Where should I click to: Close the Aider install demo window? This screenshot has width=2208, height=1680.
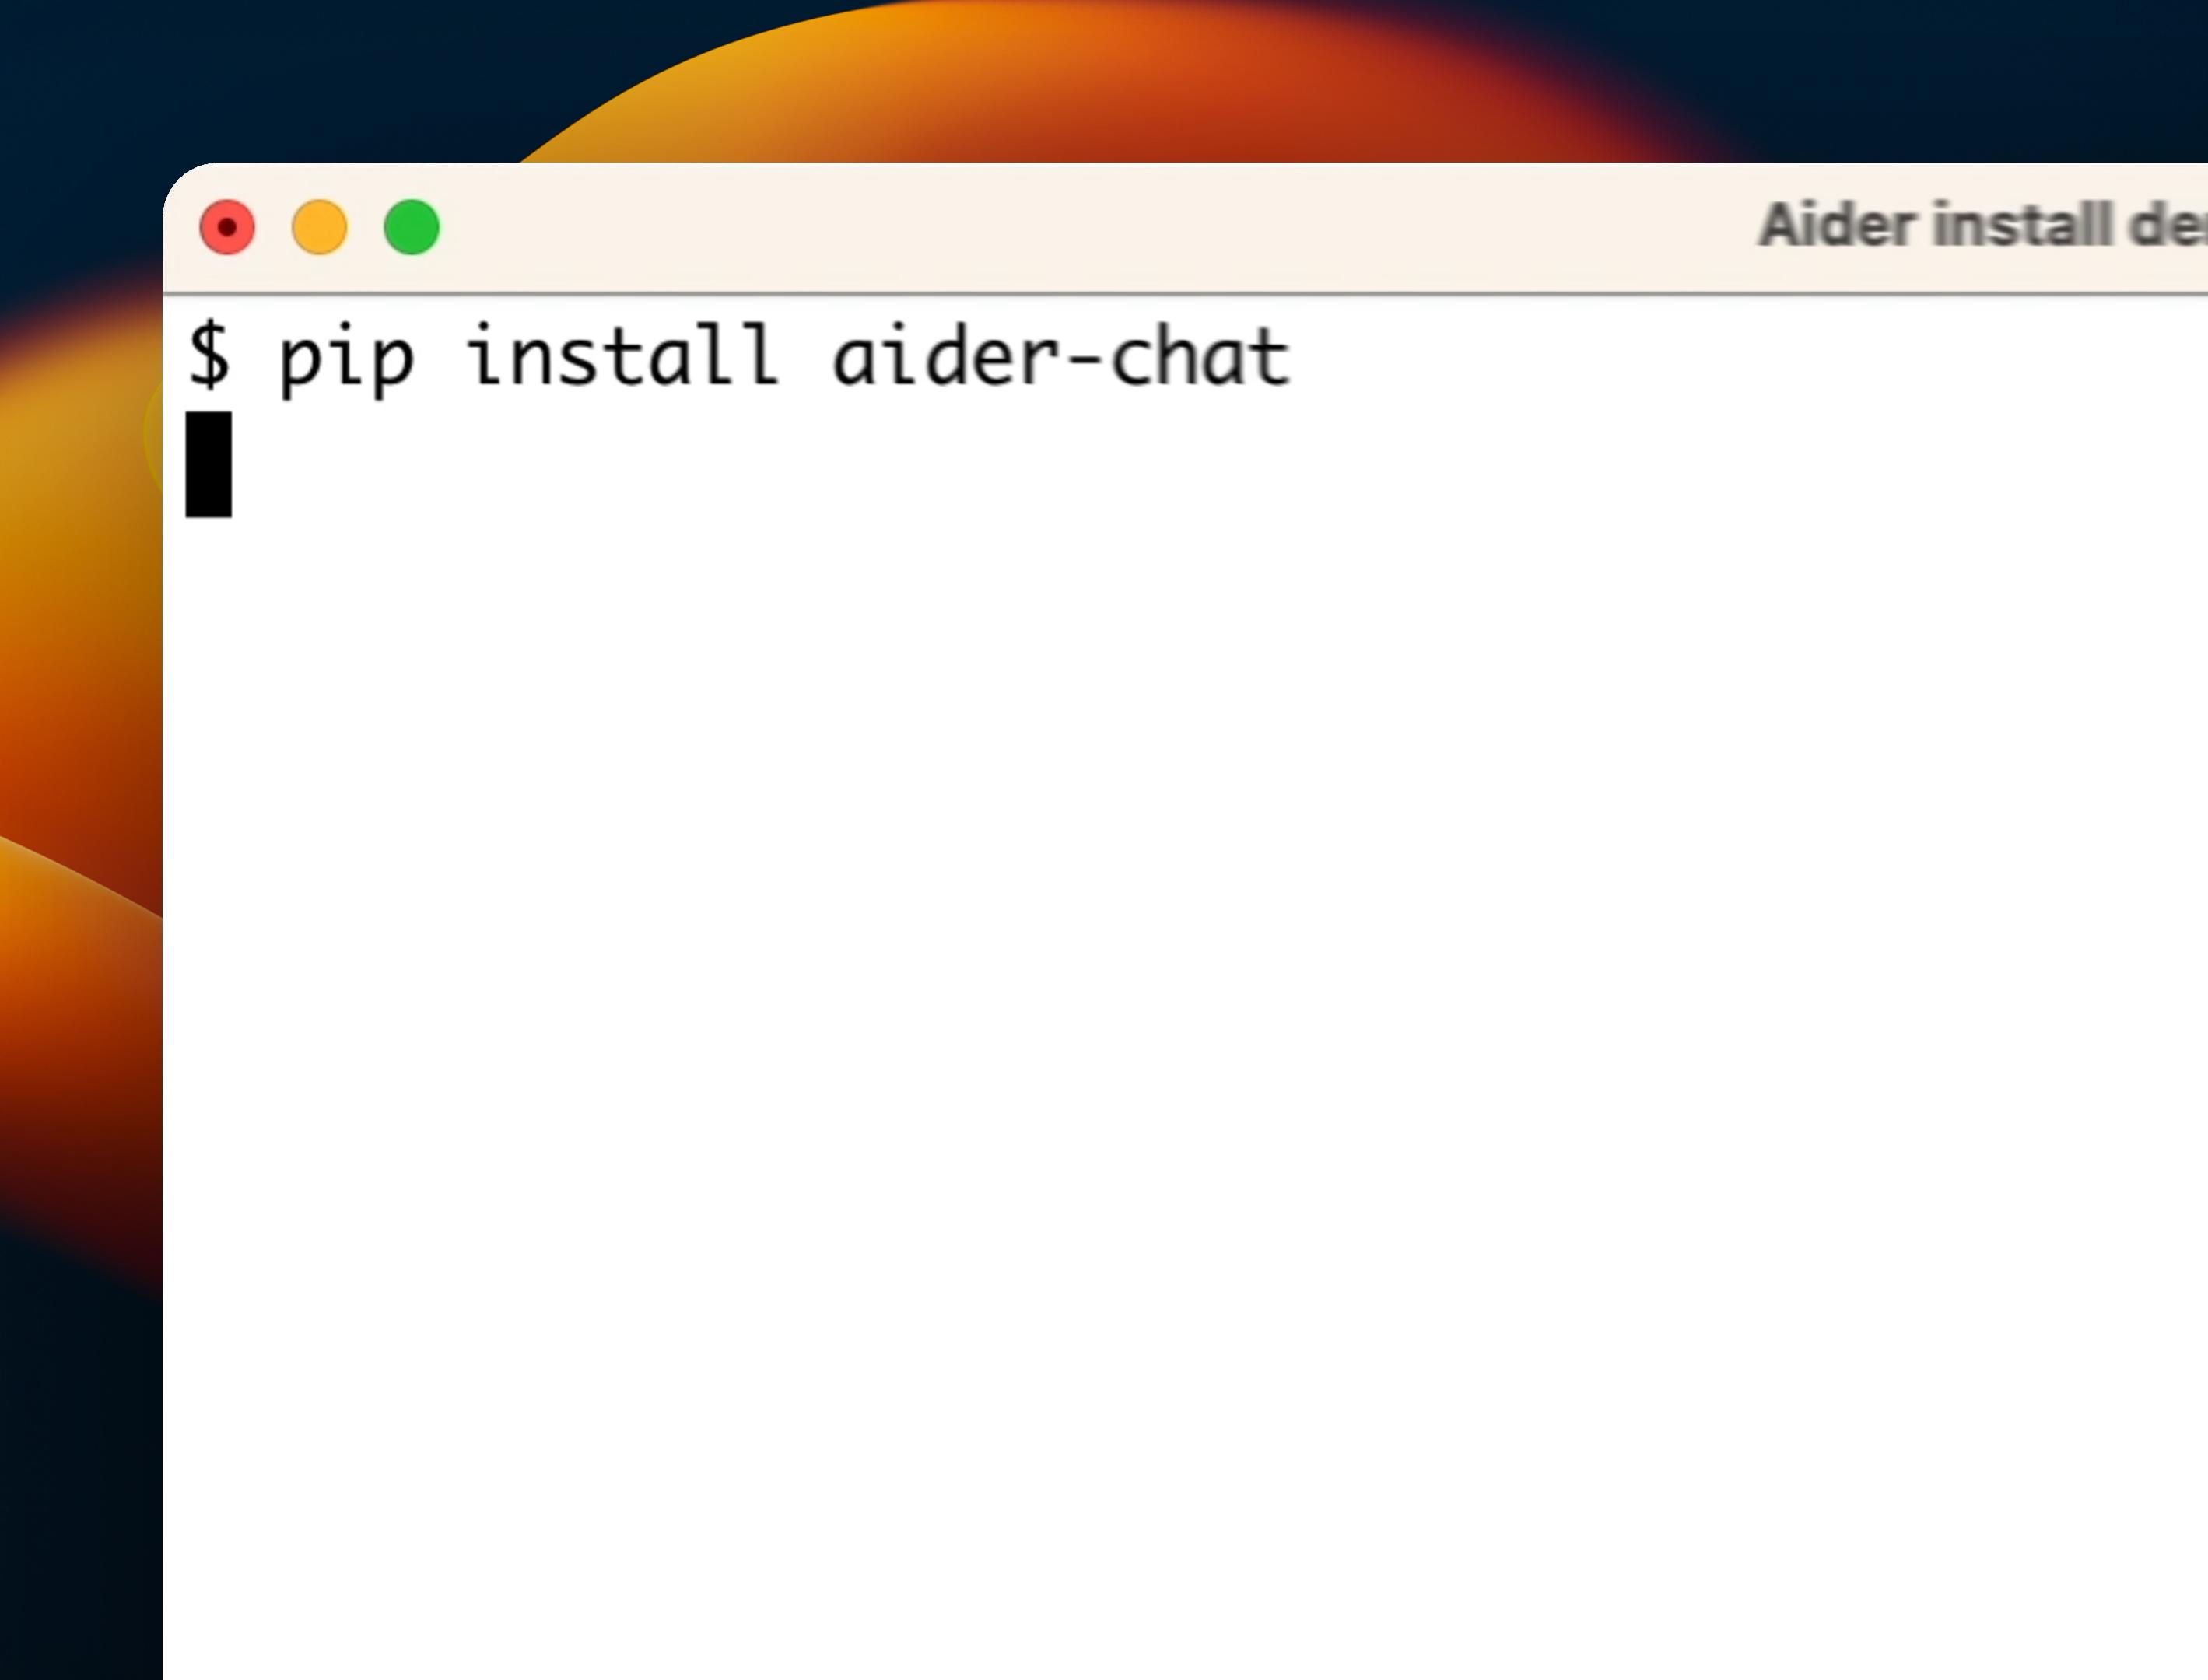pyautogui.click(x=227, y=228)
